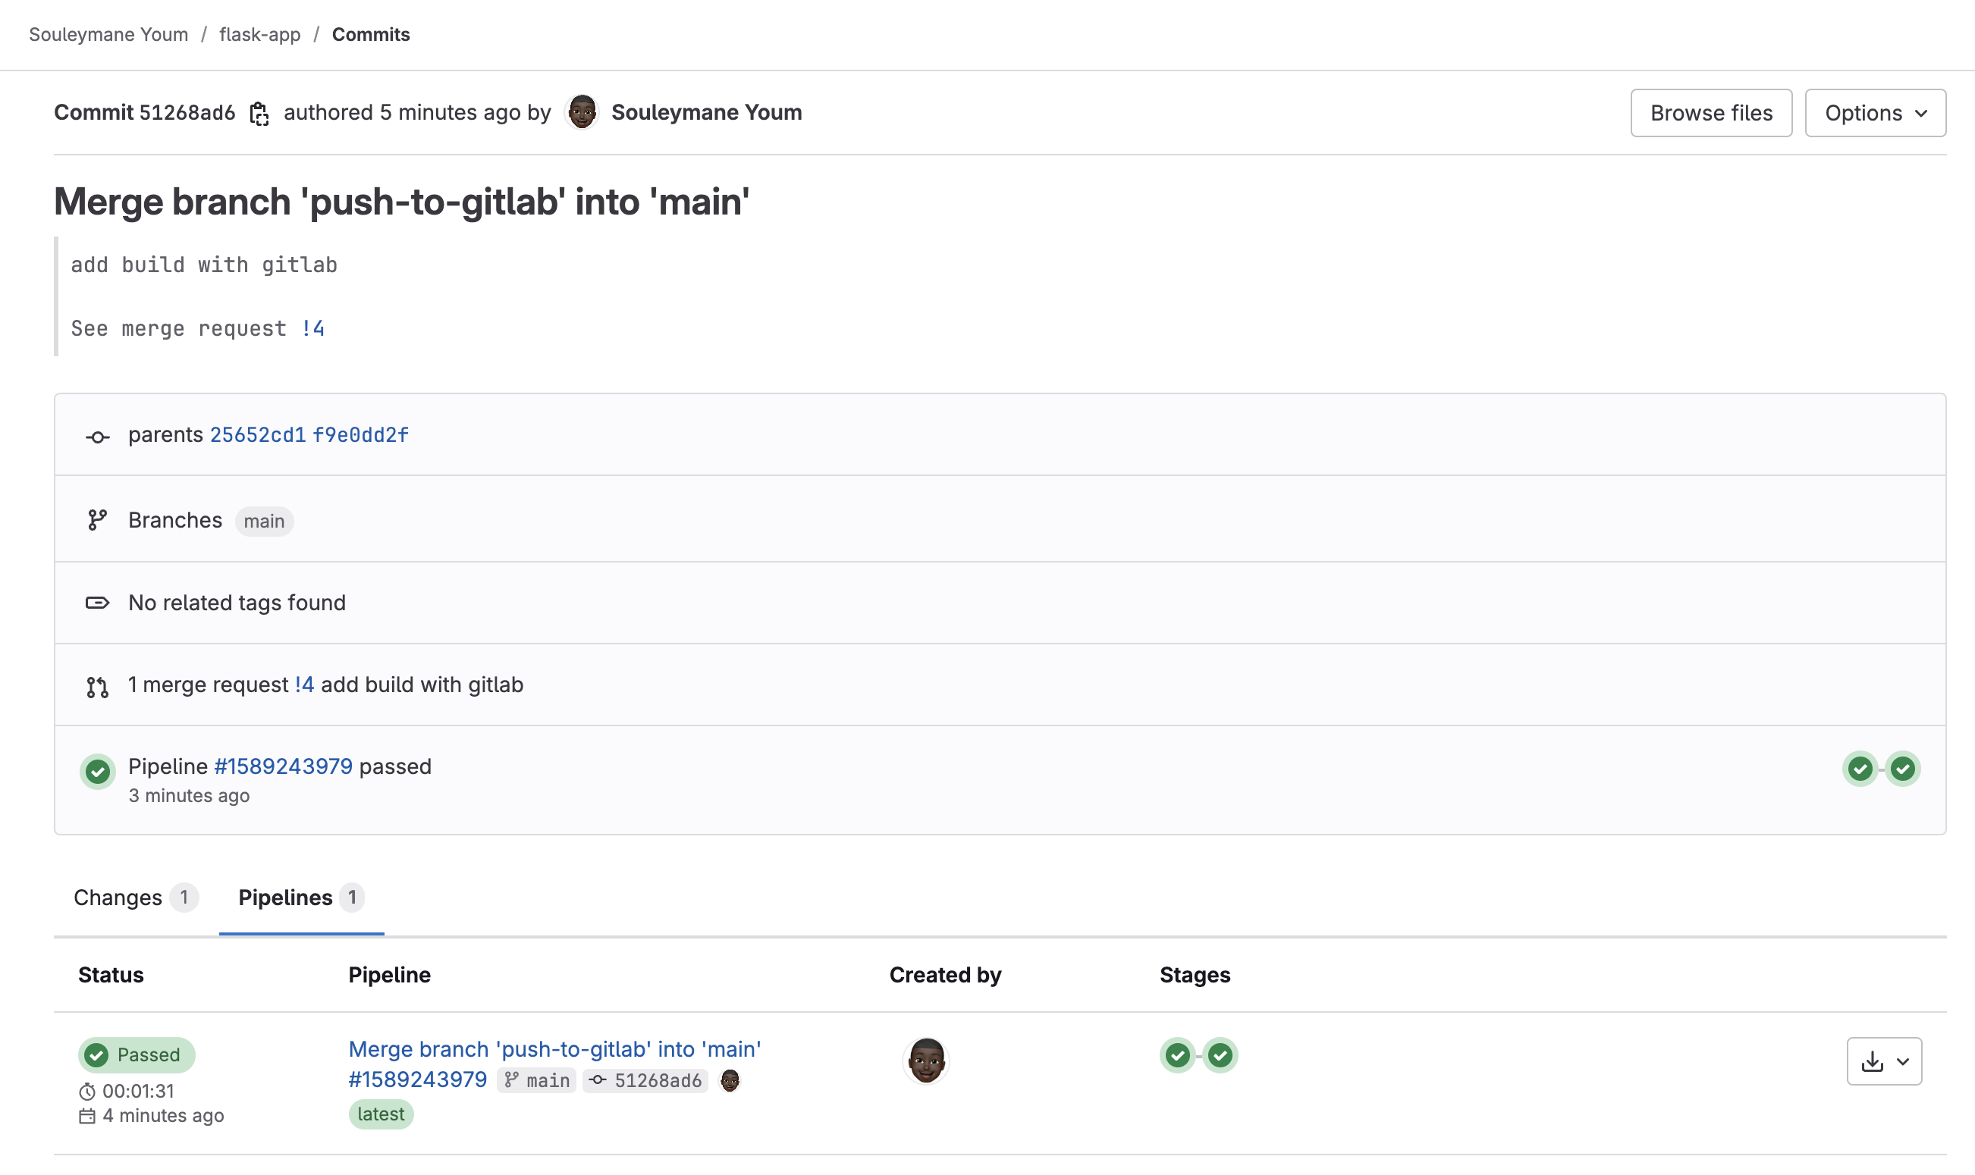Open pipeline #1589243979 link in summary
This screenshot has height=1175, width=1975.
283,766
